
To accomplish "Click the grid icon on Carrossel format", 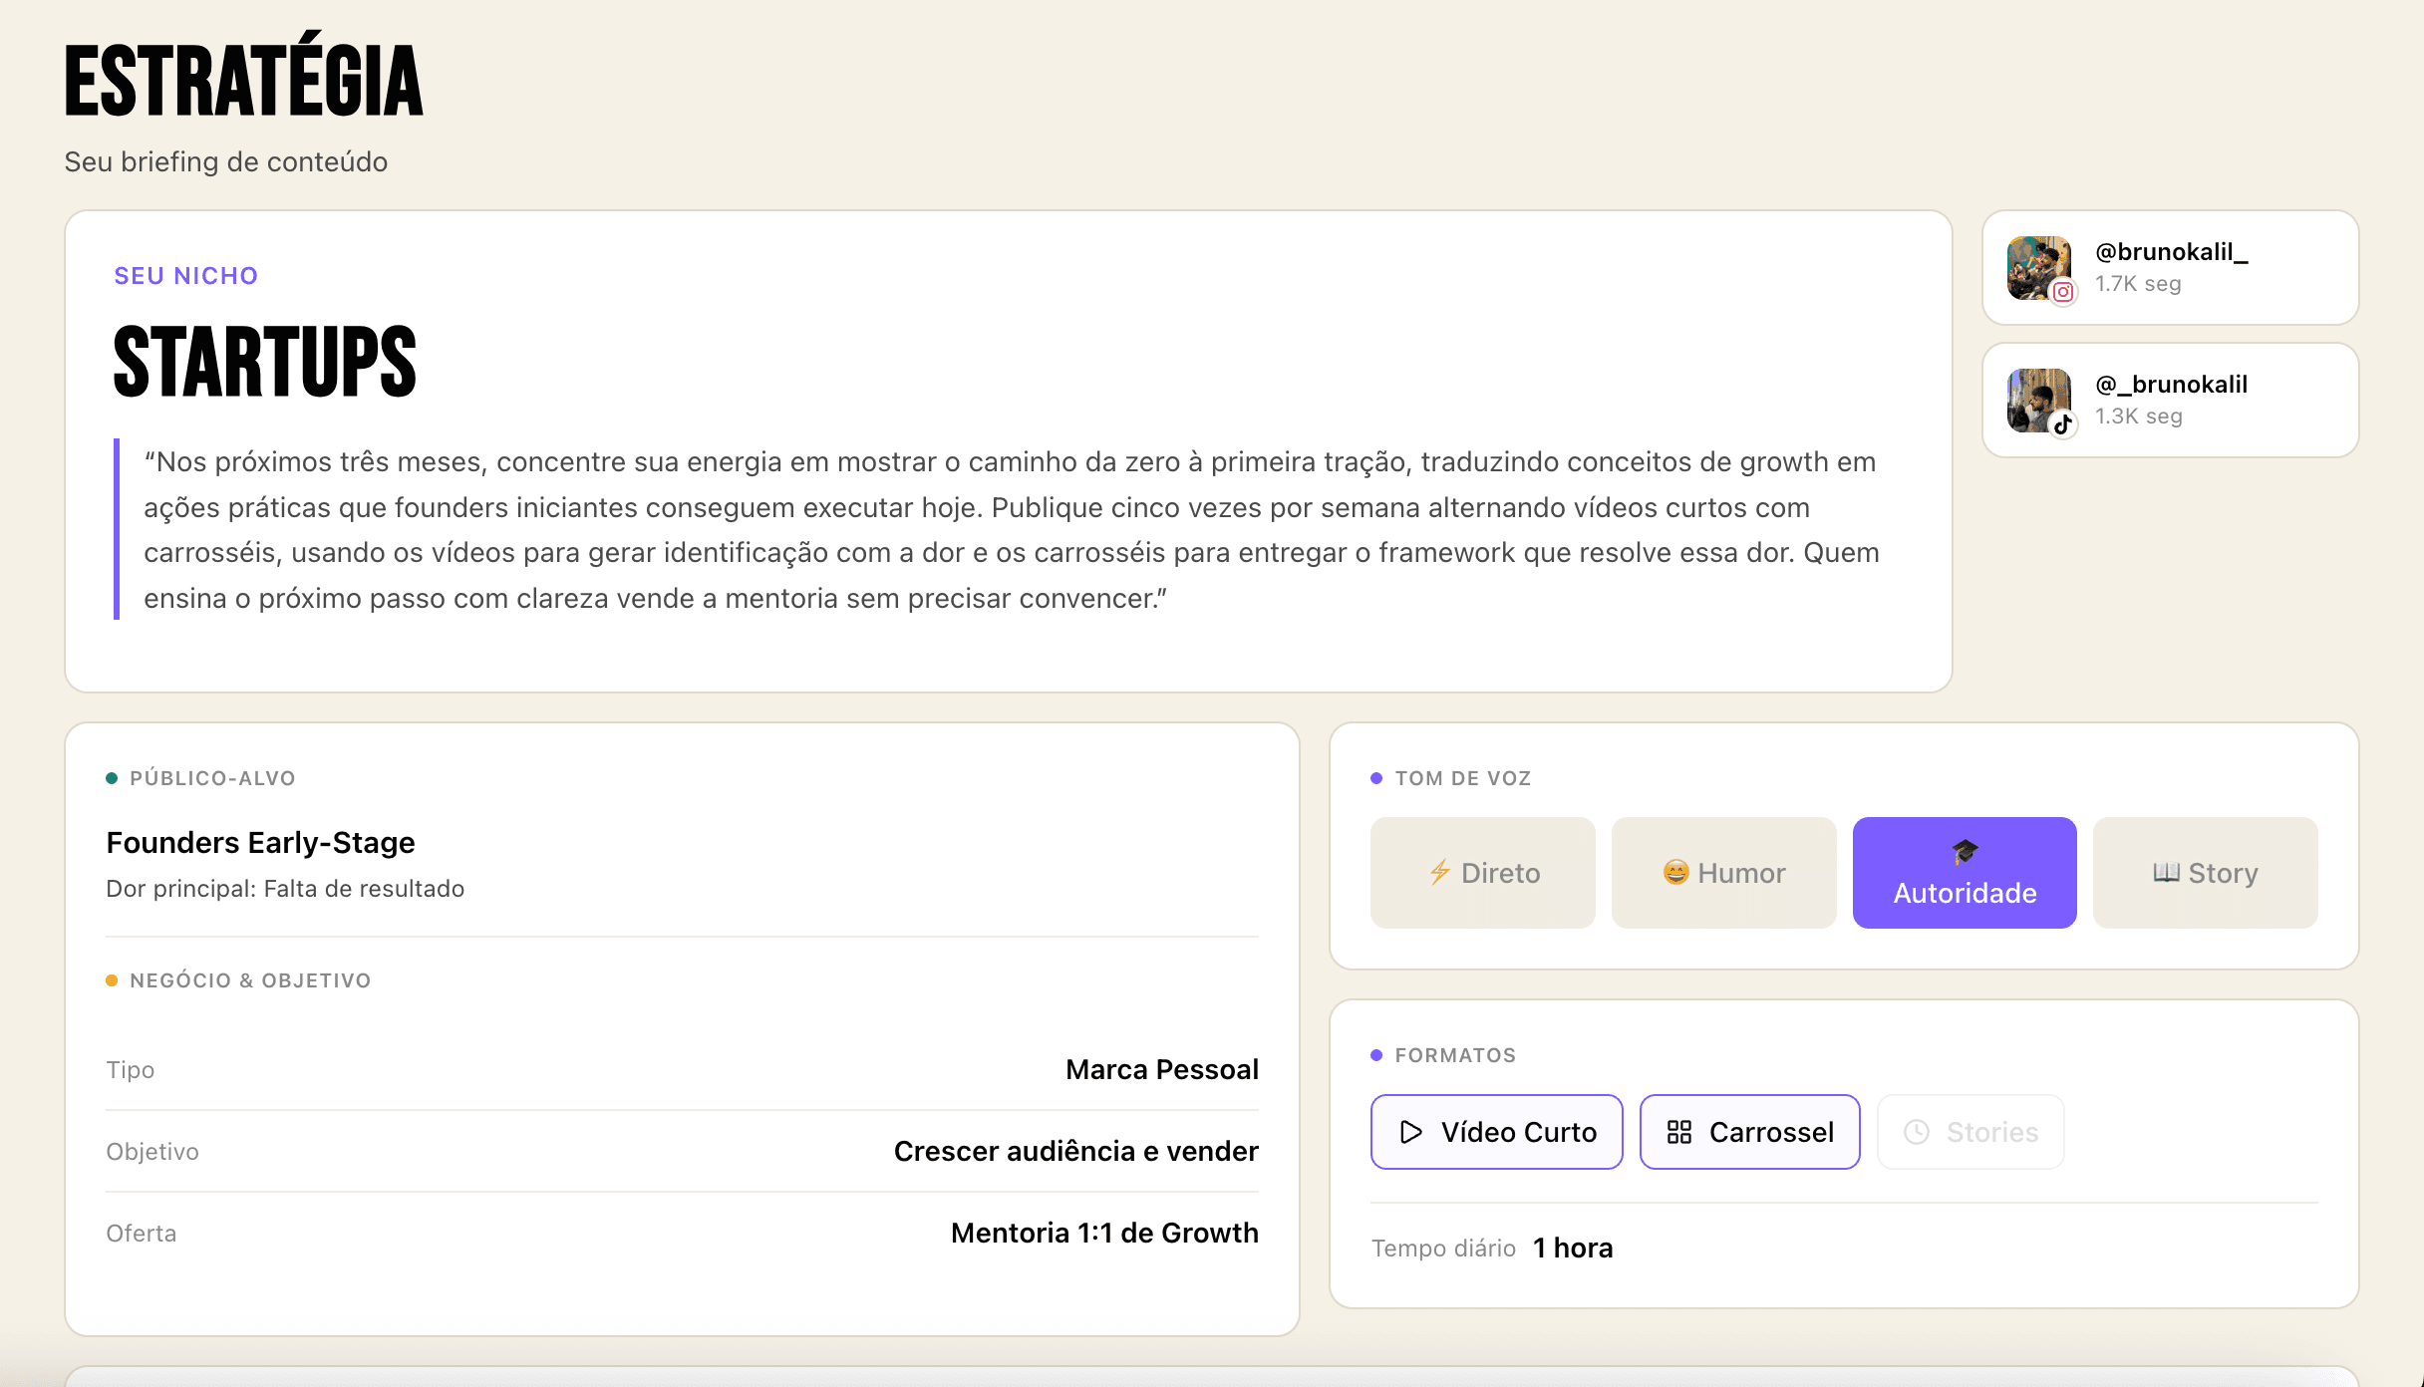I will [1679, 1132].
